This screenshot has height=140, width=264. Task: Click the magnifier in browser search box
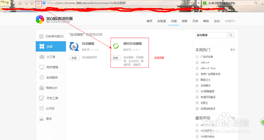[x=256, y=3]
